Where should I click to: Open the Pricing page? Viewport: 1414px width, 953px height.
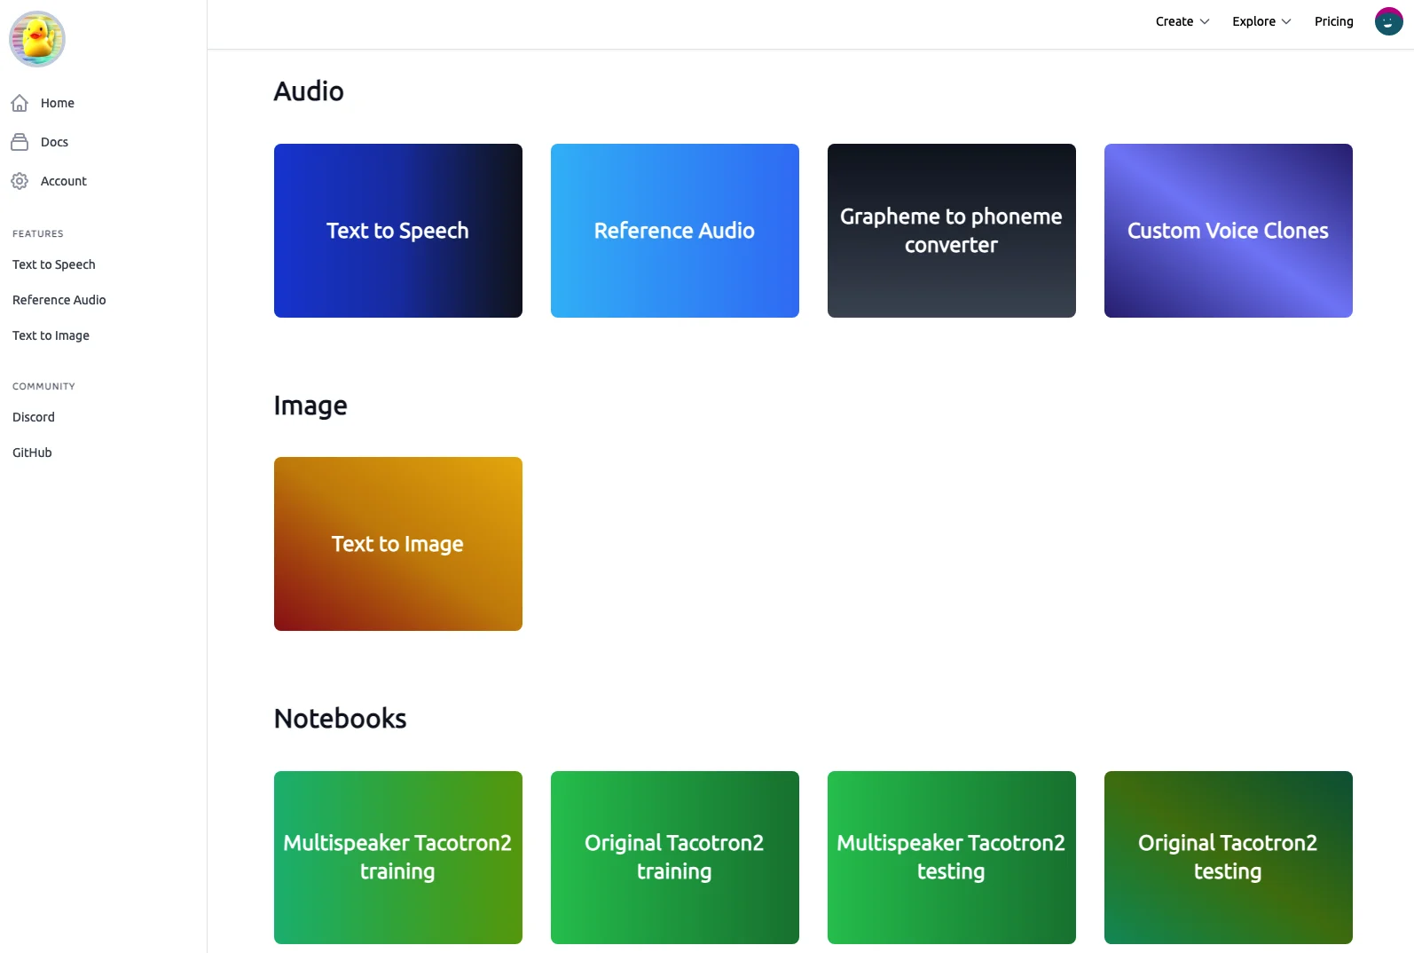[x=1333, y=21]
